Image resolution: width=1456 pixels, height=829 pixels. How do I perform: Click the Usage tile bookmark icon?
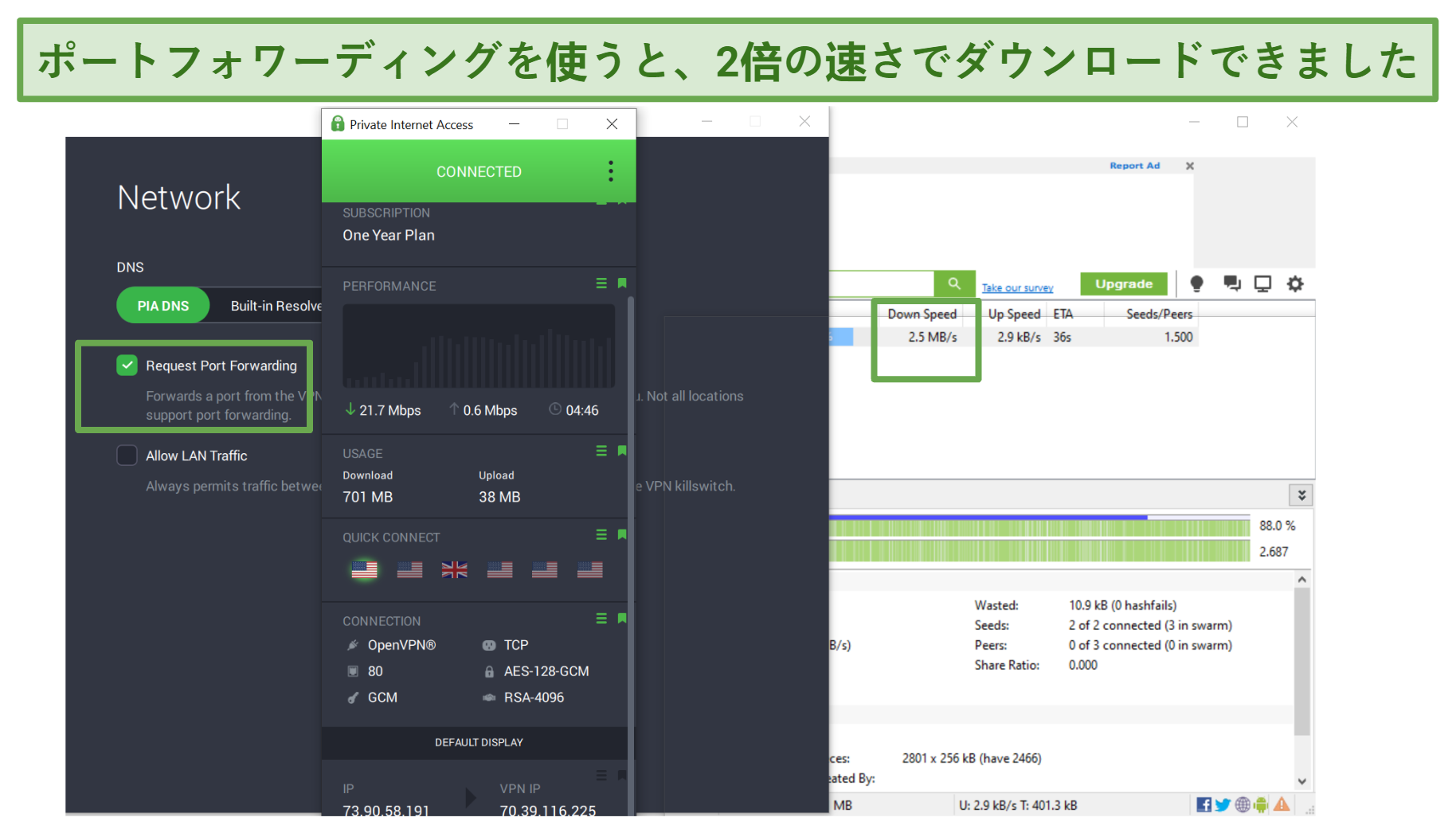click(622, 451)
